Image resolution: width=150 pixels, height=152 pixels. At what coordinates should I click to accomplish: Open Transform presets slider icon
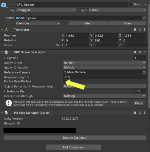coord(140,30)
